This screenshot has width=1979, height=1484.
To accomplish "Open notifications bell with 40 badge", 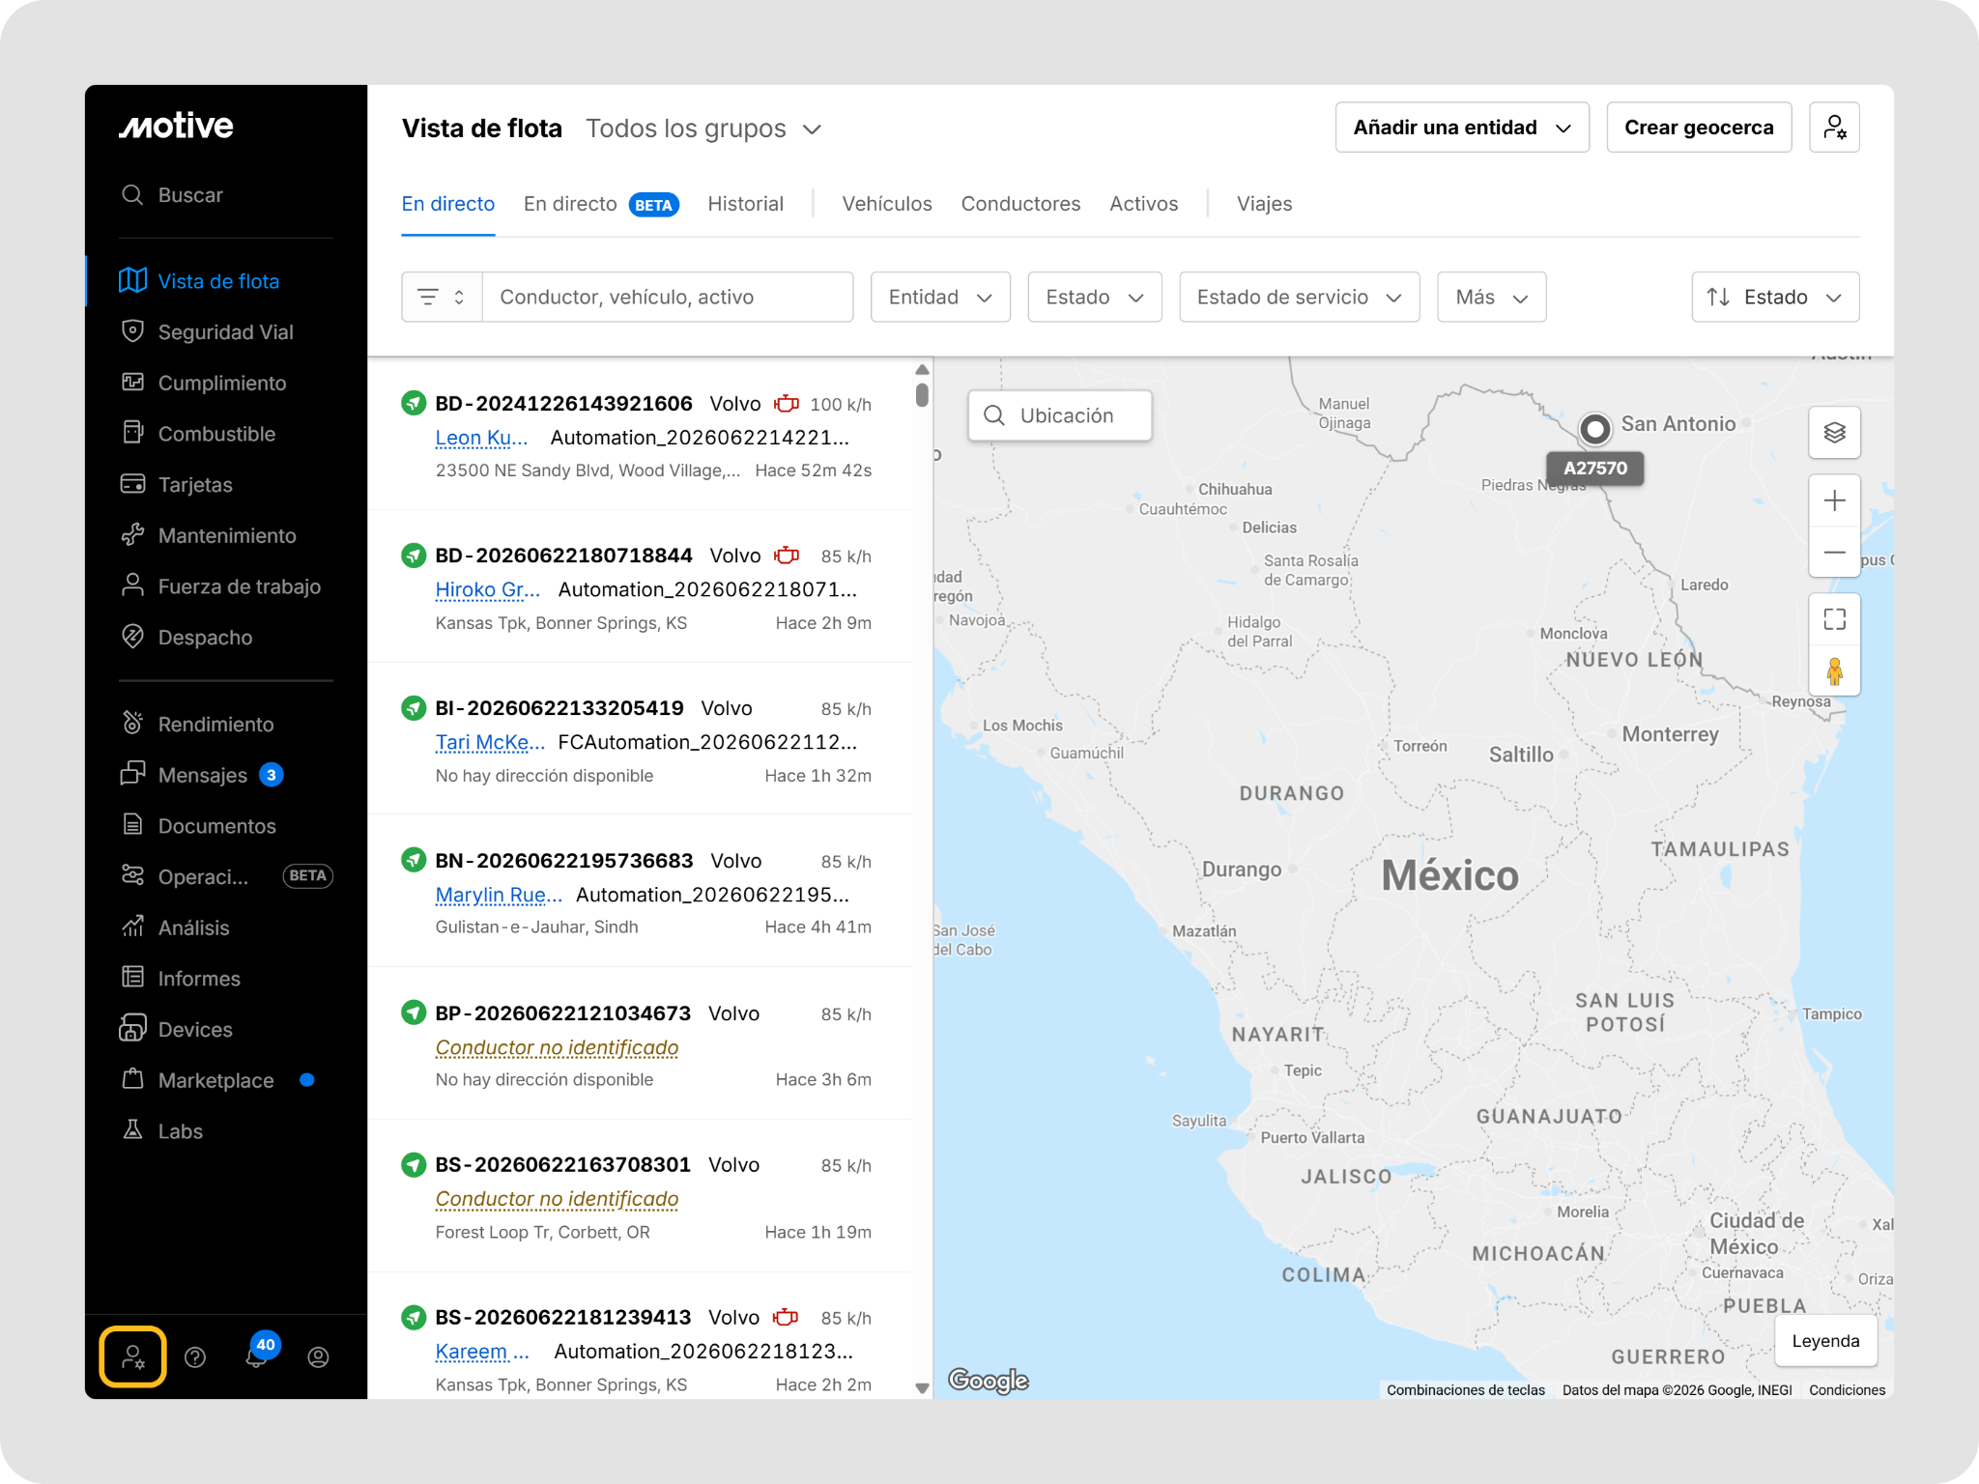I will (257, 1355).
